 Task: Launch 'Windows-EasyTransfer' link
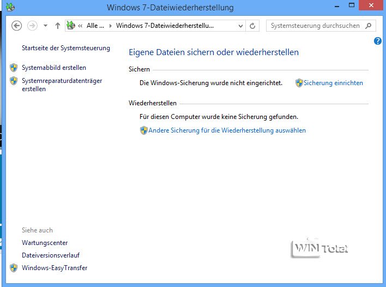[55, 268]
